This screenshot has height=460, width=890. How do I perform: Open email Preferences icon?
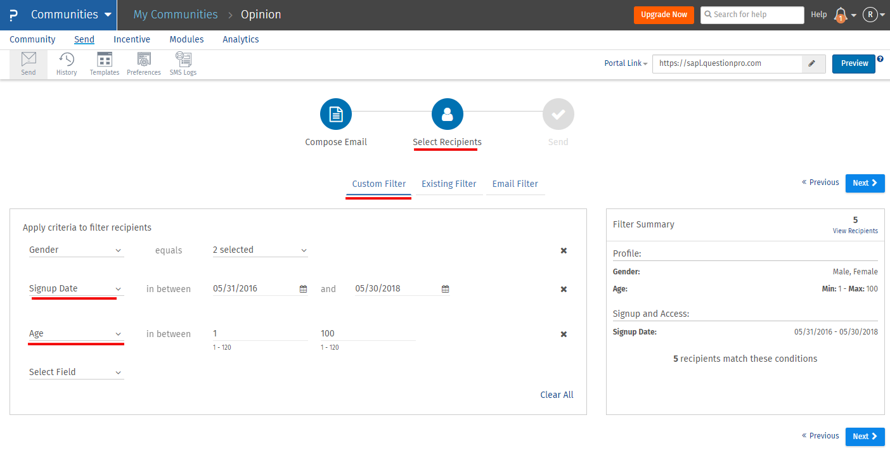coord(144,64)
